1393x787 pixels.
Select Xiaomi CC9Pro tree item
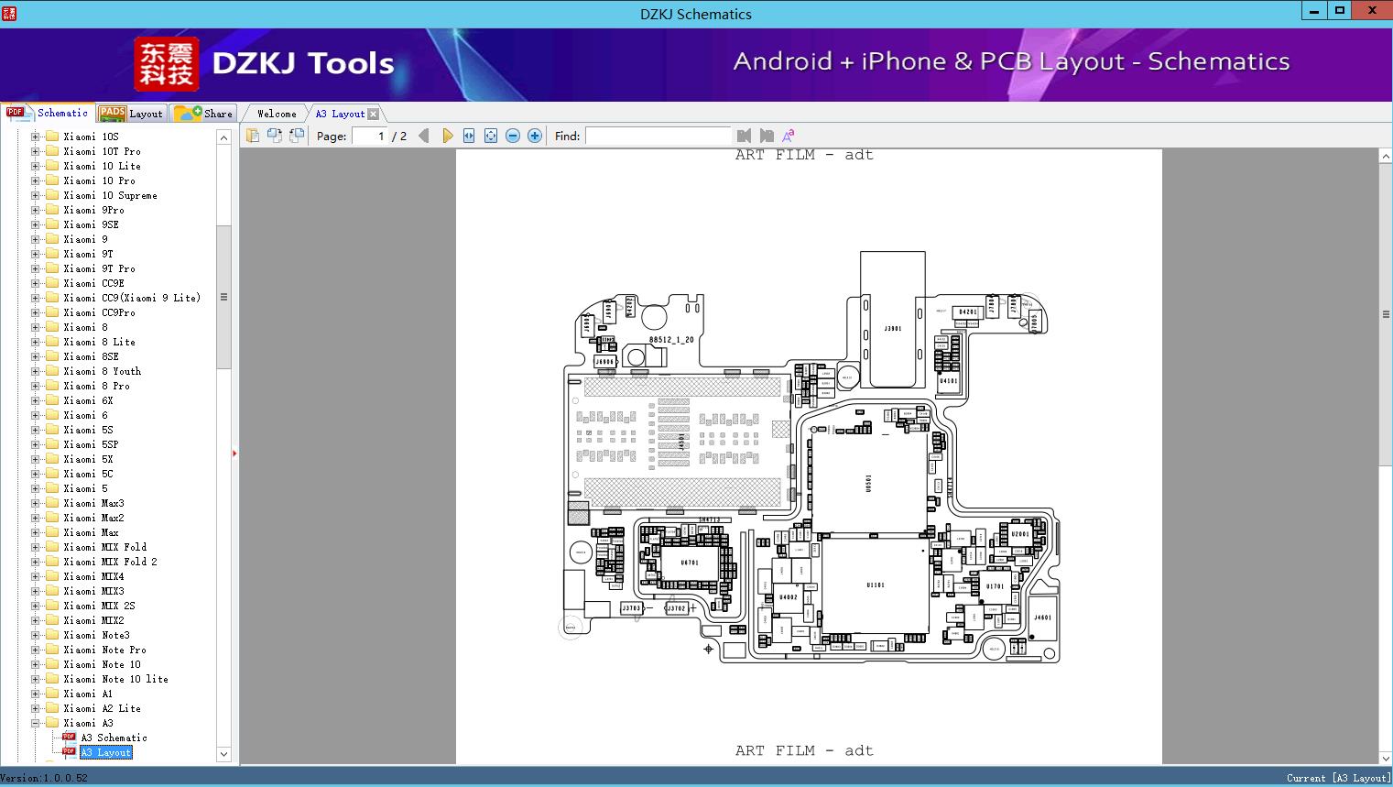pyautogui.click(x=99, y=312)
